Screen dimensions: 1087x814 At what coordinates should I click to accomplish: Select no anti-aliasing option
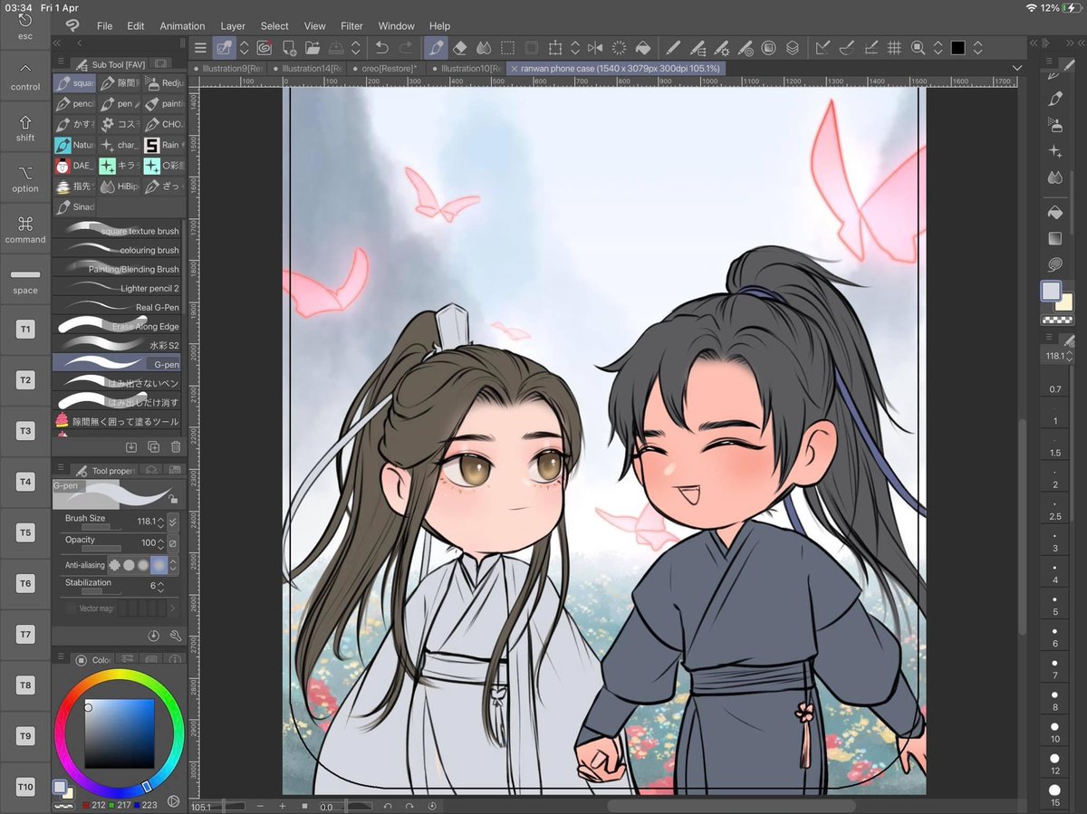[114, 564]
